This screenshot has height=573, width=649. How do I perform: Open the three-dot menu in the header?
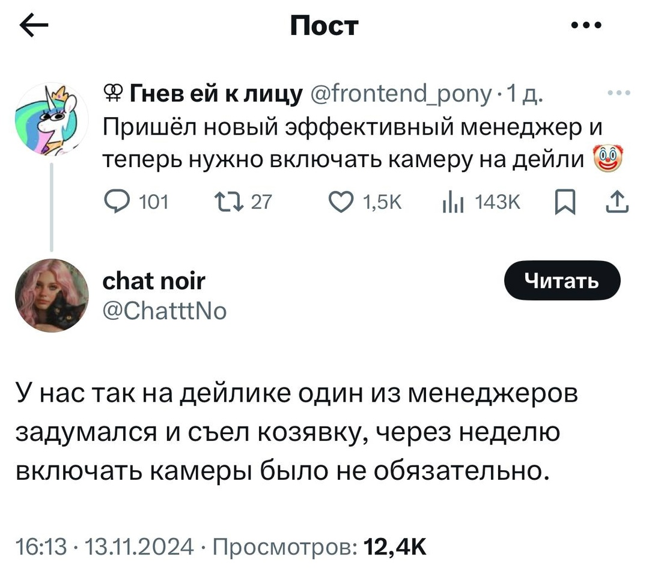(x=586, y=25)
